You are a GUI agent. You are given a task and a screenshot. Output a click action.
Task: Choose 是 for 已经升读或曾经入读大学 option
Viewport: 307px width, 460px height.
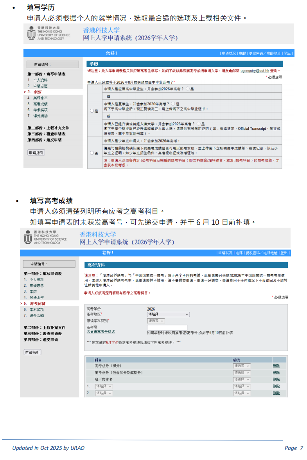tap(199, 124)
